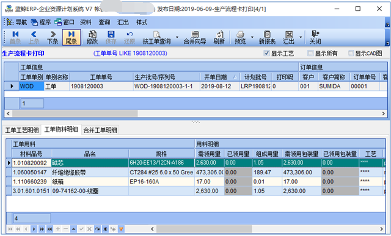Go to next record using 下条
This screenshot has height=236, width=391.
(53, 37)
